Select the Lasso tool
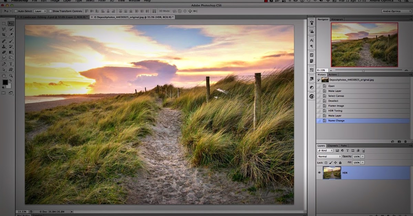413x216 pixels. [x=4, y=29]
